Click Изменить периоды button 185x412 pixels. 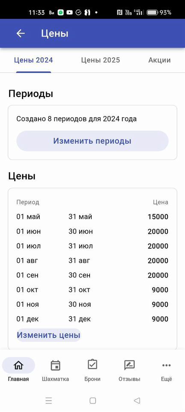coord(92,141)
